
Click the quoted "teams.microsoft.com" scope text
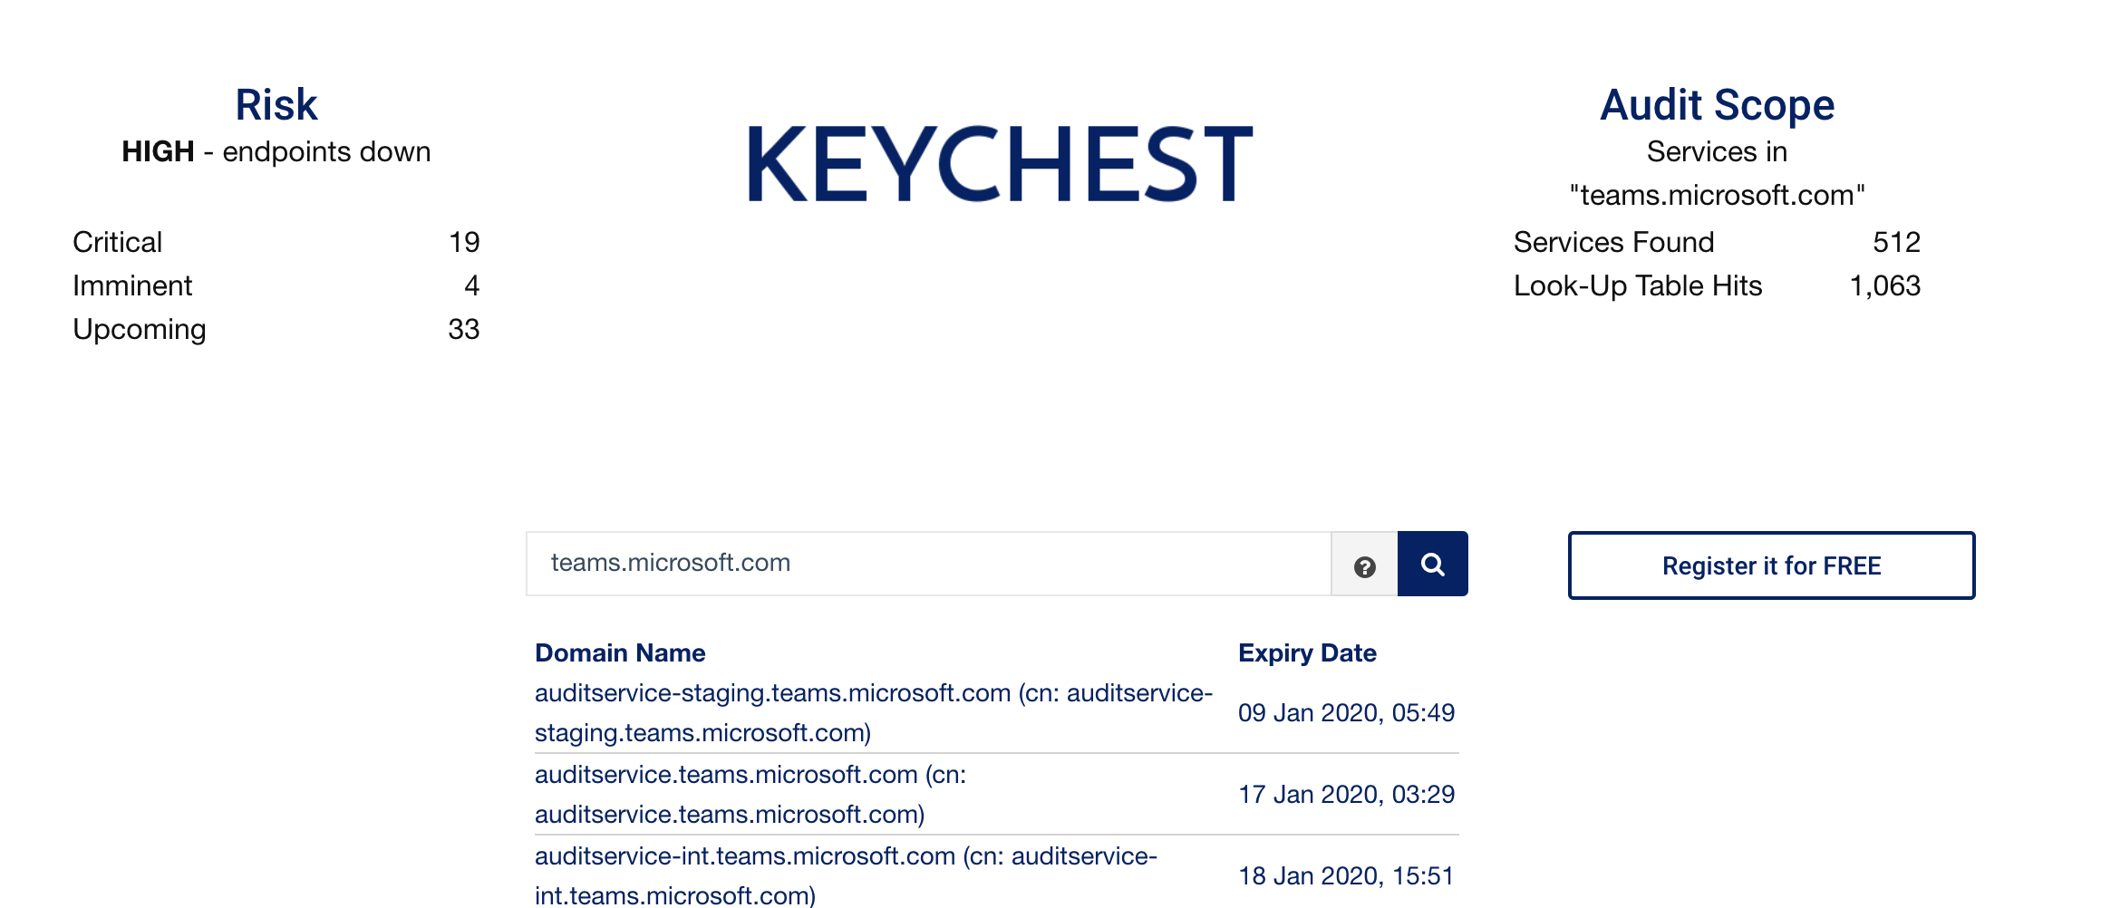pyautogui.click(x=1717, y=195)
